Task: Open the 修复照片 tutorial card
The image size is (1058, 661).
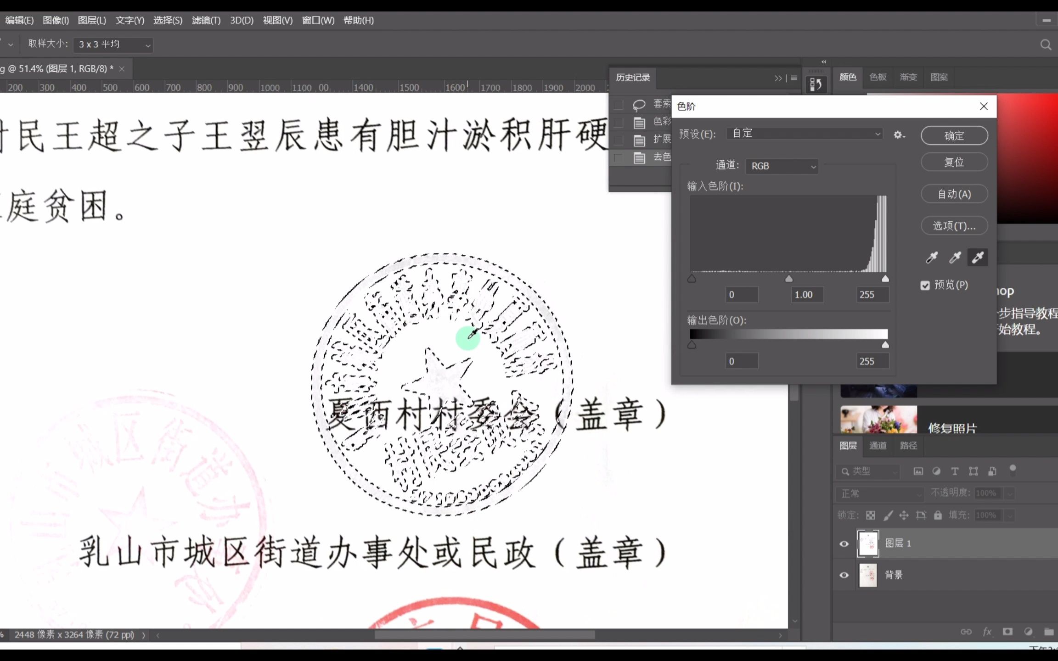Action: click(x=949, y=420)
